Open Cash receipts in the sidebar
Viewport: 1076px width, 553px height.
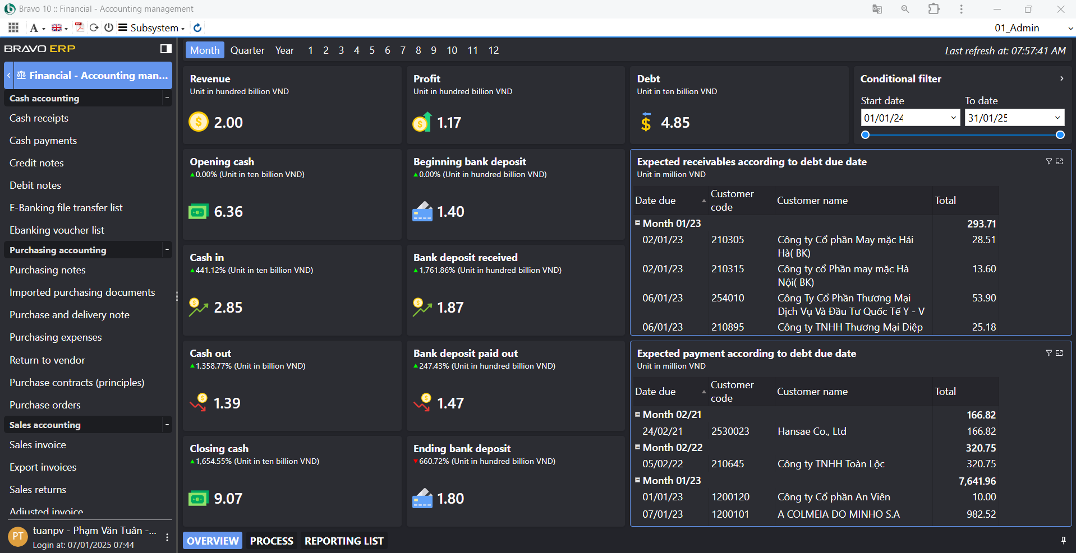(39, 118)
